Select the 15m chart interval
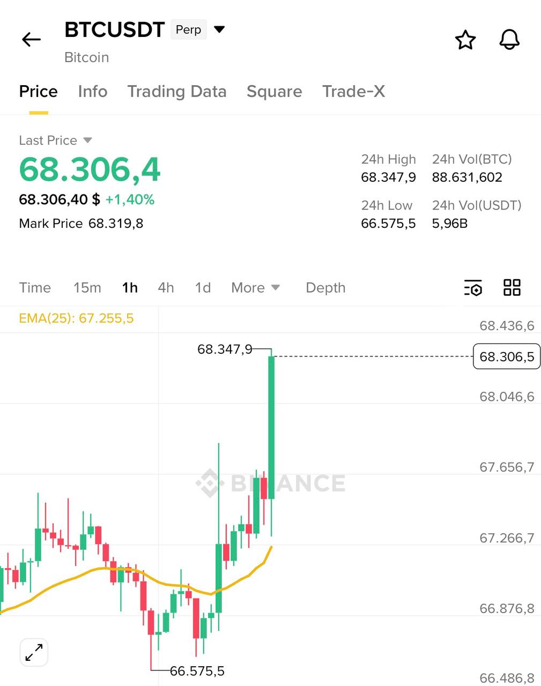The image size is (541, 686). pos(87,288)
